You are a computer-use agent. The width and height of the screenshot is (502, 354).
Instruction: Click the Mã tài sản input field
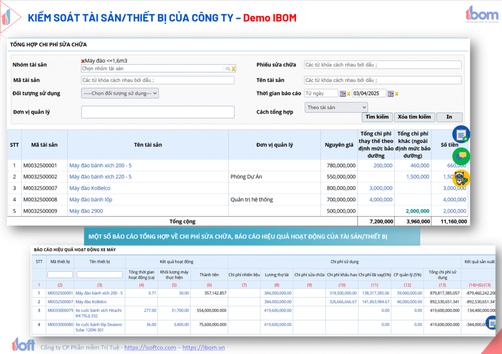tap(157, 80)
